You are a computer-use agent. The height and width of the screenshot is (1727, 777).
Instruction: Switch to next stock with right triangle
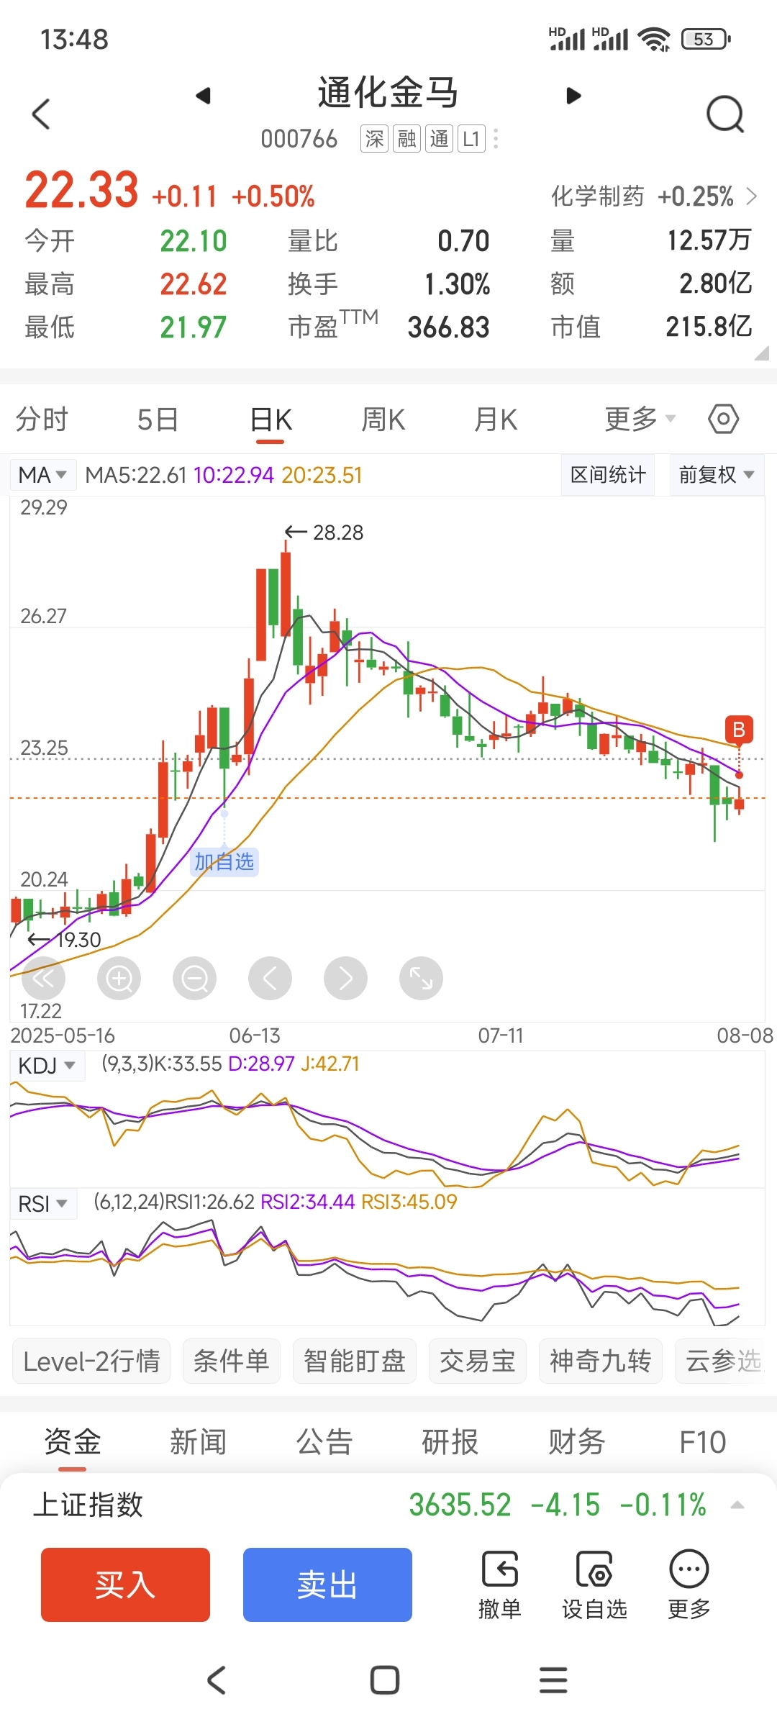[573, 96]
